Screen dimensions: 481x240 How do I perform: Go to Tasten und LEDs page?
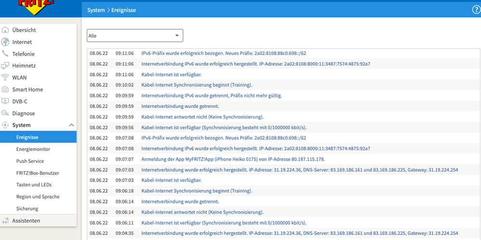point(34,185)
